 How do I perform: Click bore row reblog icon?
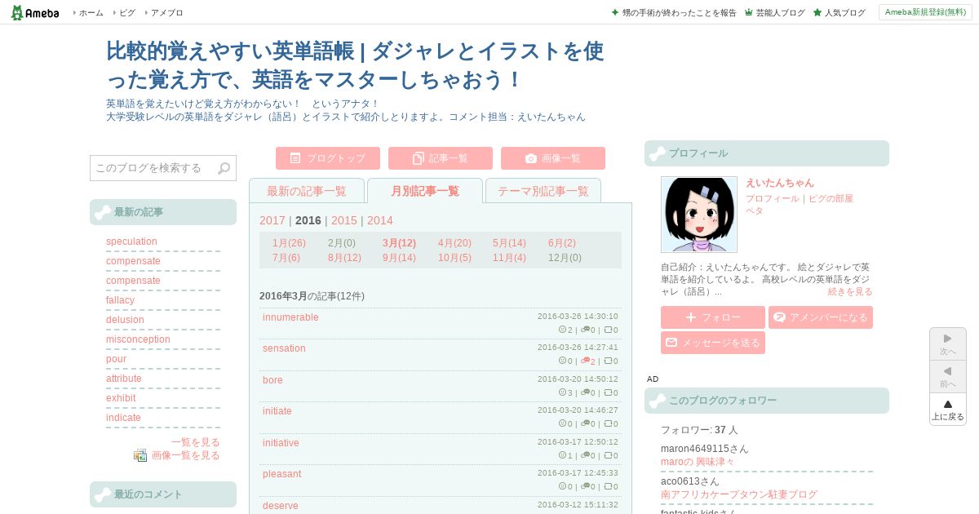click(608, 392)
